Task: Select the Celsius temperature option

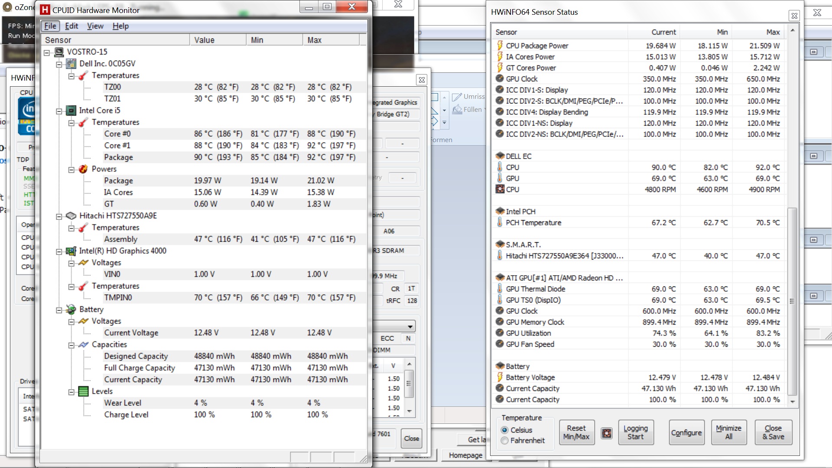Action: pos(504,430)
